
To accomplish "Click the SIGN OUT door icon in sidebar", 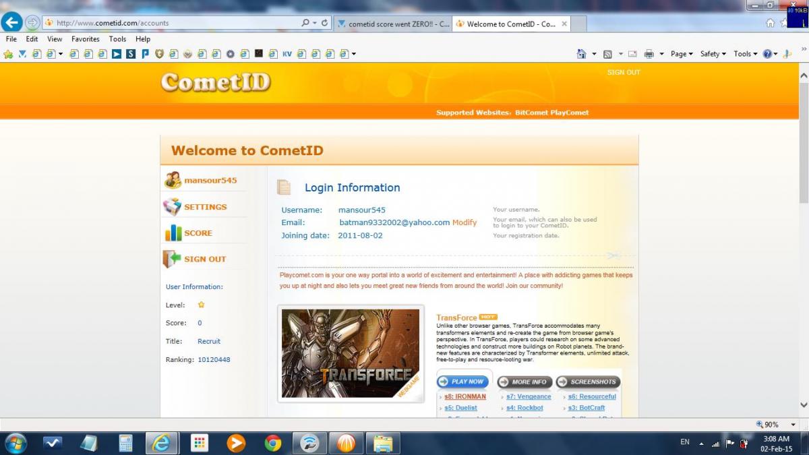I will pos(173,259).
